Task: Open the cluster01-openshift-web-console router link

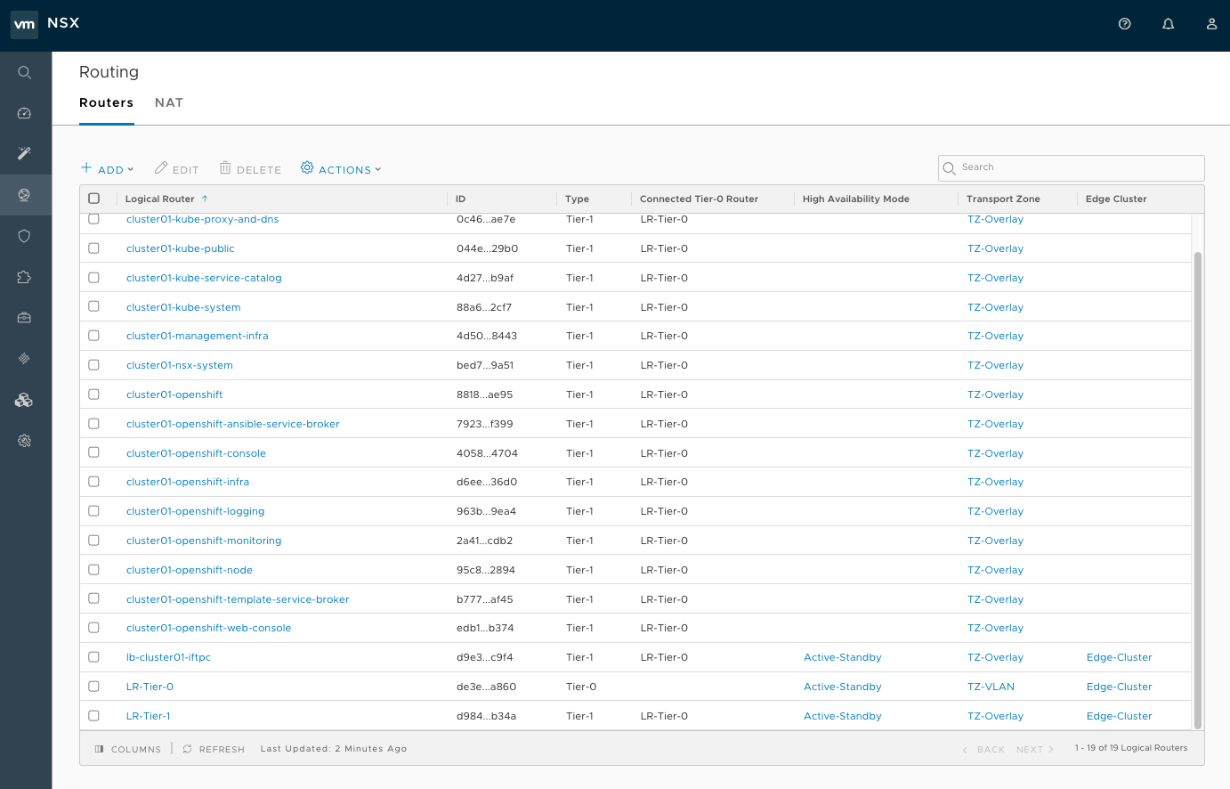Action: [209, 628]
